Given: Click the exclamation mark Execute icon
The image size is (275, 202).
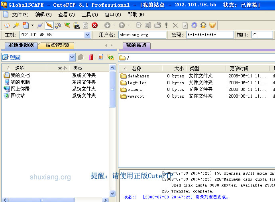Looking at the screenshot, I should (x=167, y=25).
